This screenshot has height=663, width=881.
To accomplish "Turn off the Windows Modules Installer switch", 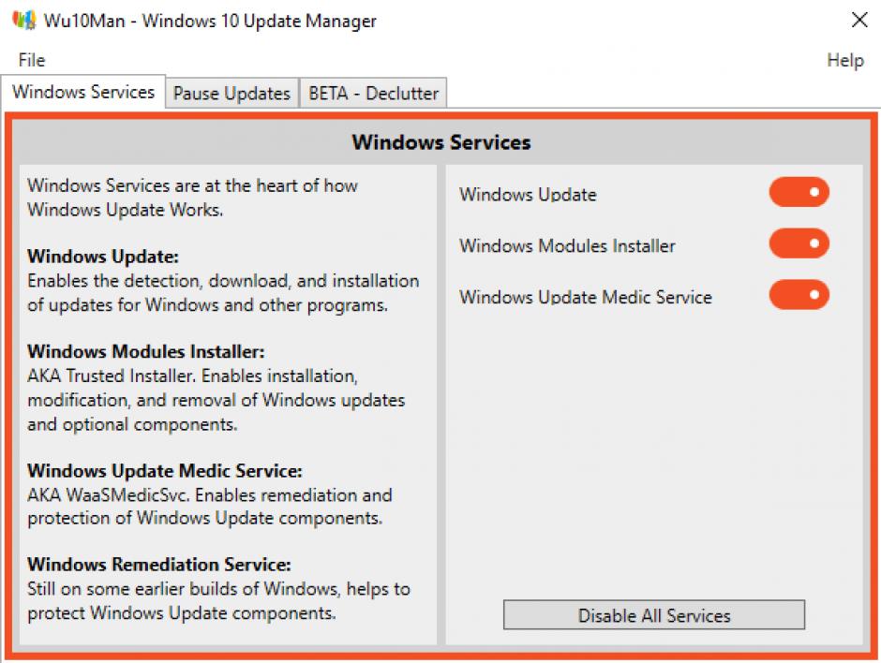I will click(x=799, y=244).
